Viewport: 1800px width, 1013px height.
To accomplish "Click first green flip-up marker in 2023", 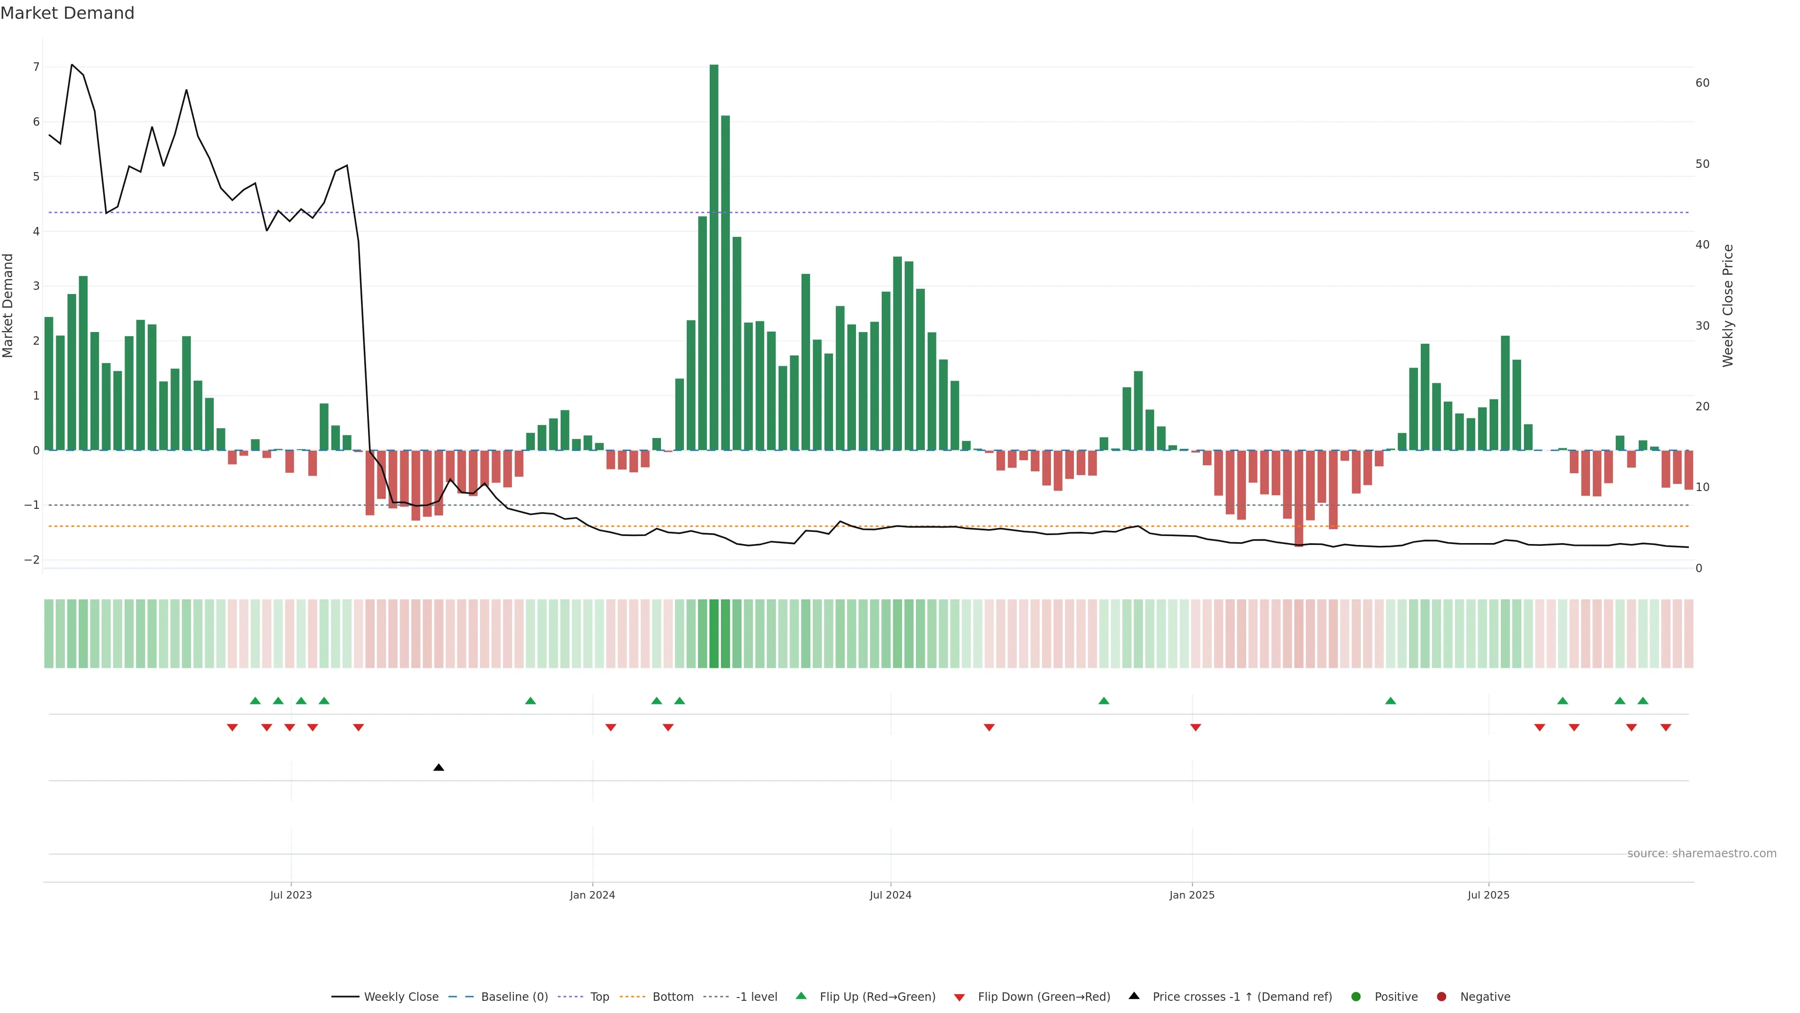I will (255, 701).
